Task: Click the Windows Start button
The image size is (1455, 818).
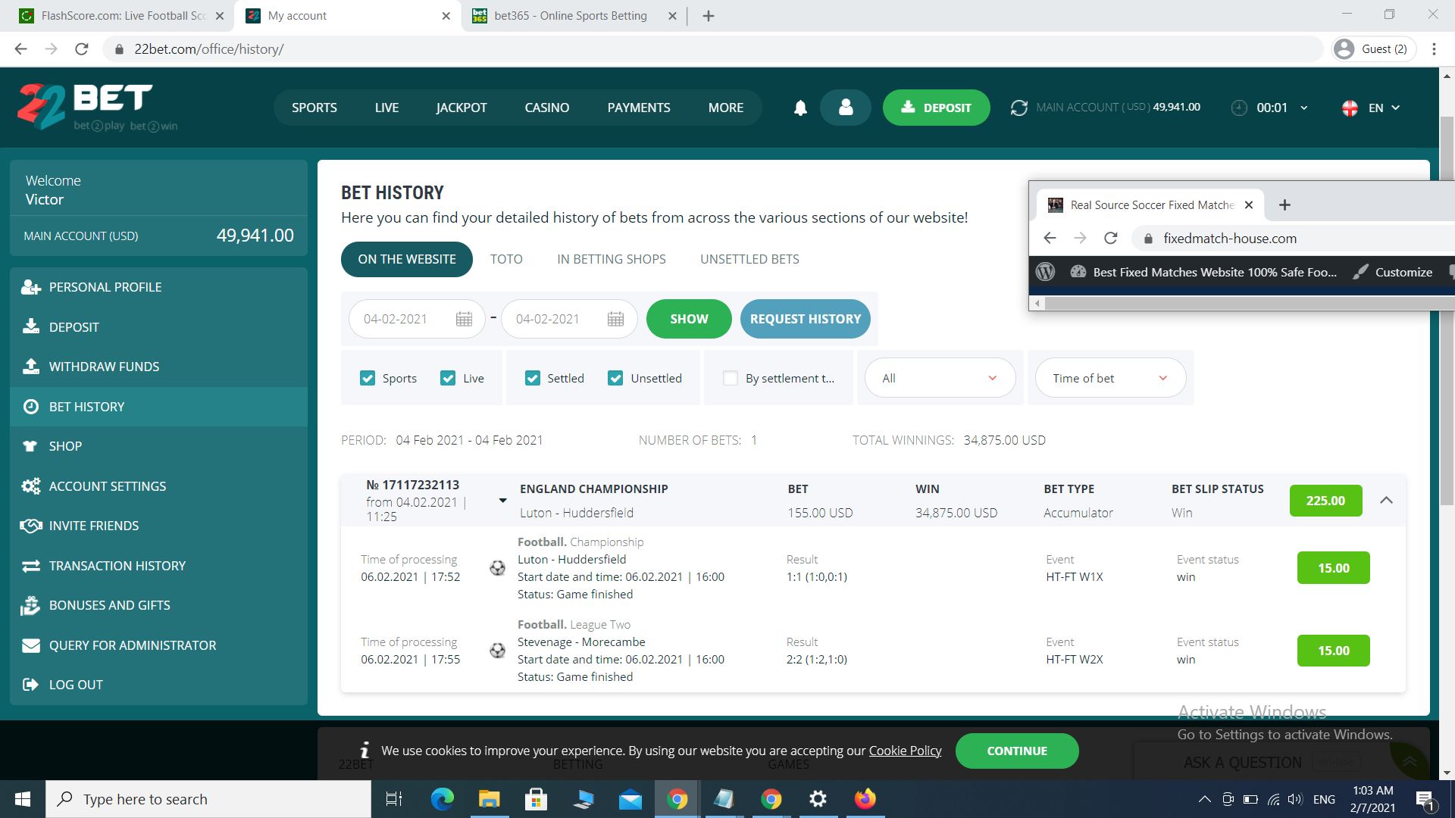Action: coord(23,799)
